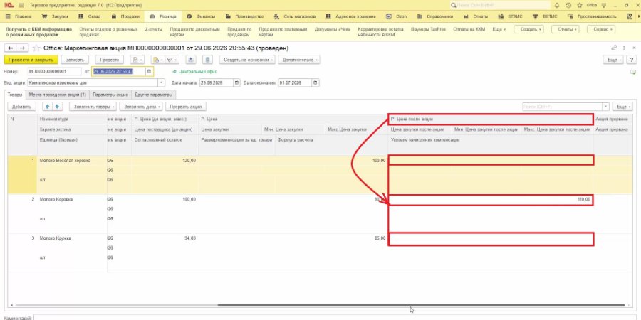The height and width of the screenshot is (320, 641).
Task: Click the green note icon under Еще
Action: (x=633, y=72)
